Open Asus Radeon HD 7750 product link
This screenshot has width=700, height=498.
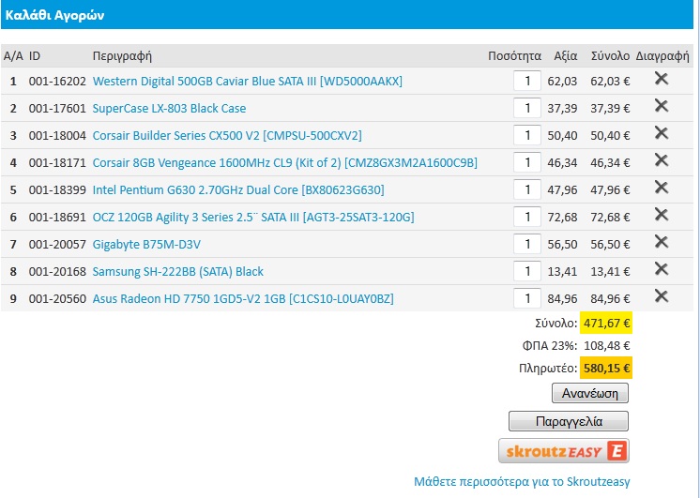[x=243, y=299]
